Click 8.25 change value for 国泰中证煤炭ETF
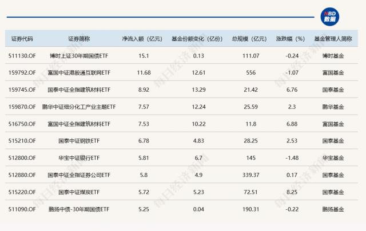This screenshot has height=231, width=366. 290,192
